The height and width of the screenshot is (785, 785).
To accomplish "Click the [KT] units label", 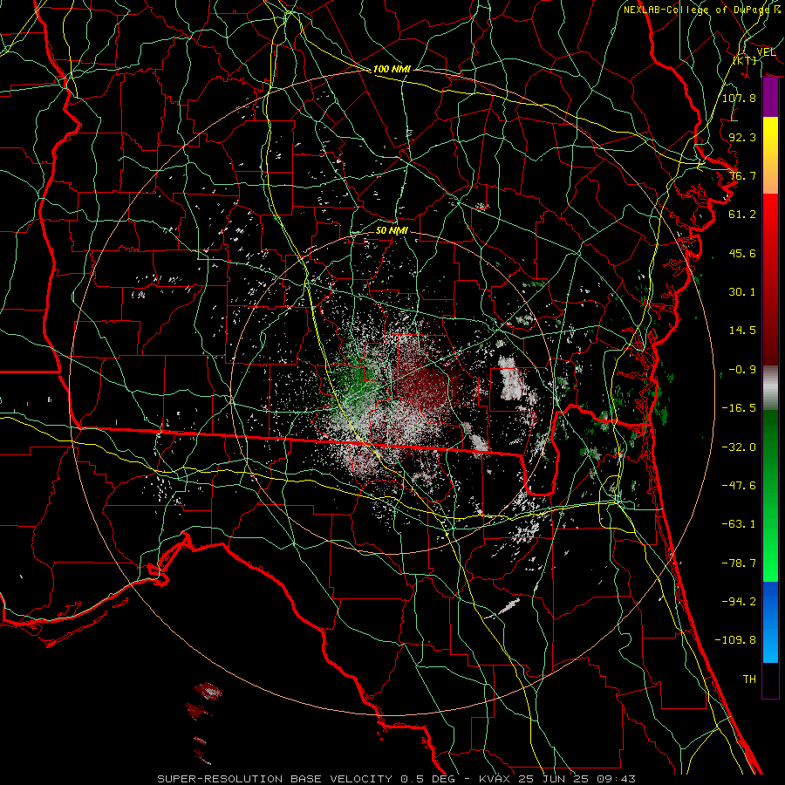I will [745, 61].
